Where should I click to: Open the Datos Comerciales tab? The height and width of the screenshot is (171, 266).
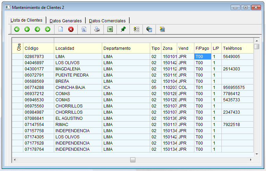107,21
